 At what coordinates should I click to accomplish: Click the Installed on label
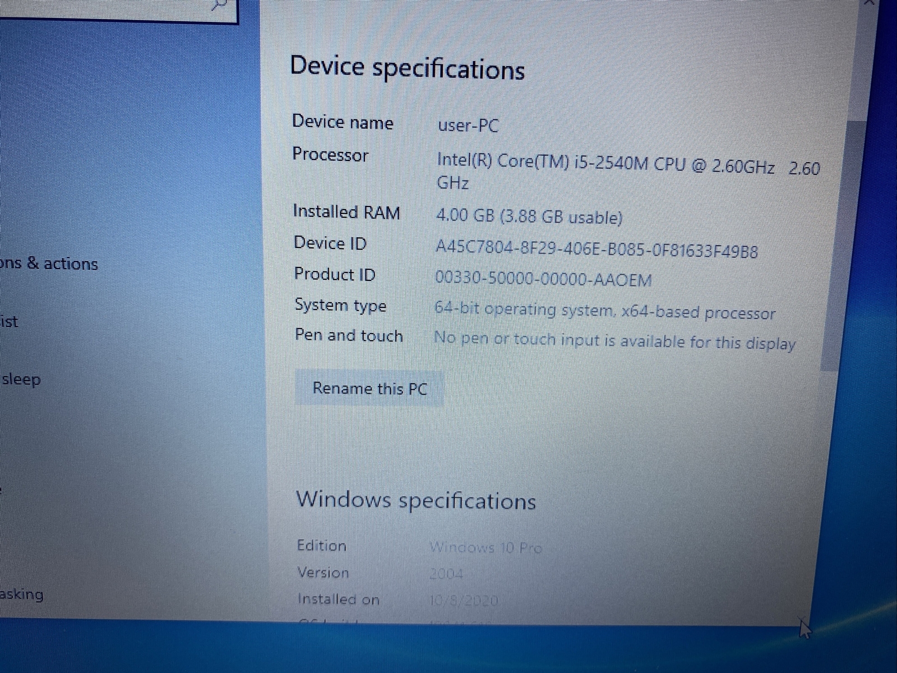click(339, 600)
